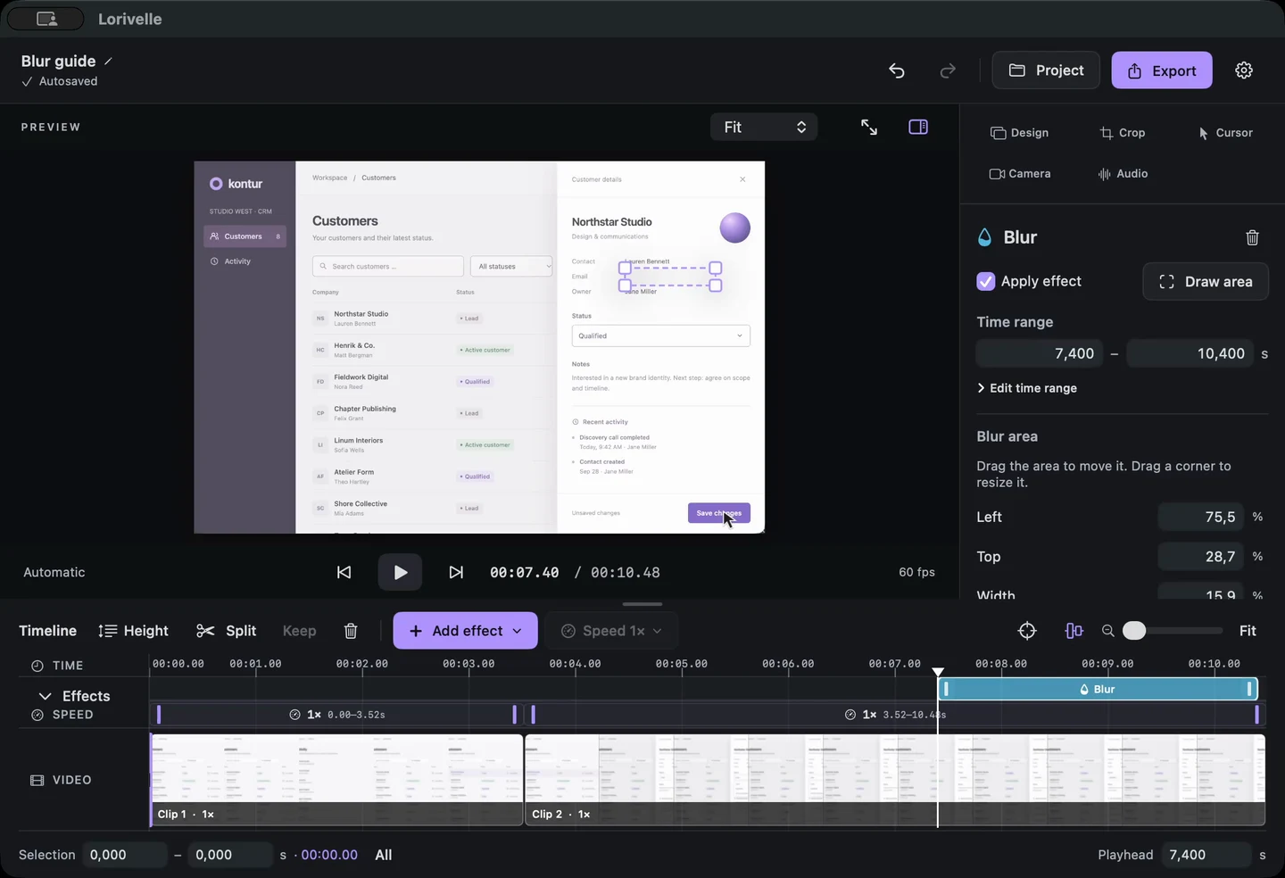The image size is (1285, 878).
Task: Open the Fit zoom dropdown
Action: tap(764, 128)
